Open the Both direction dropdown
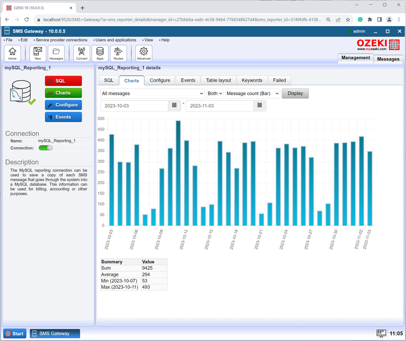This screenshot has width=406, height=341. 215,93
